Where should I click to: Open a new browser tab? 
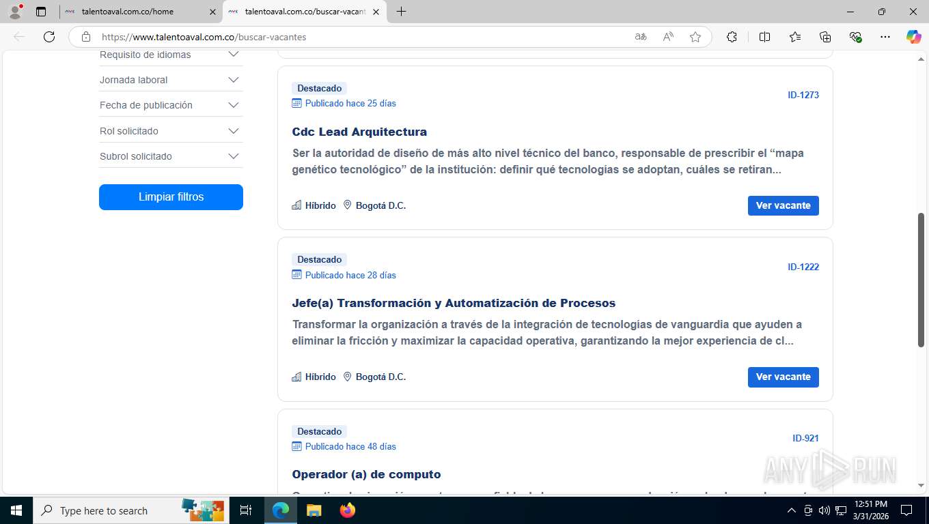click(x=401, y=12)
